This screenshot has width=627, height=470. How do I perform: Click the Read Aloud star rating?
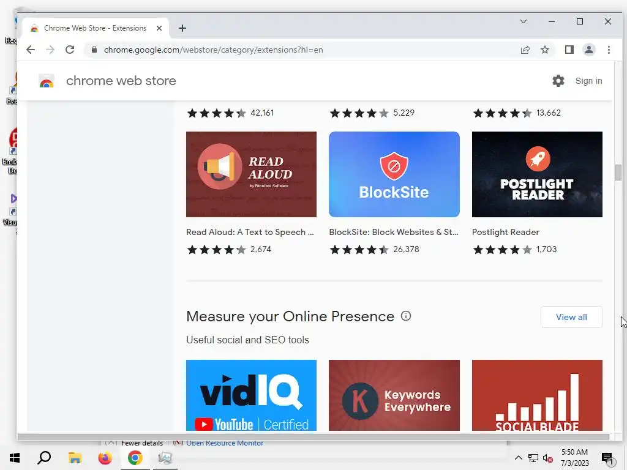(x=216, y=250)
